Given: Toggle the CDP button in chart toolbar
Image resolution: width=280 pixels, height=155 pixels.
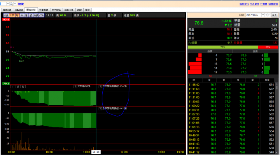Looking at the screenshot, I should [42, 16].
